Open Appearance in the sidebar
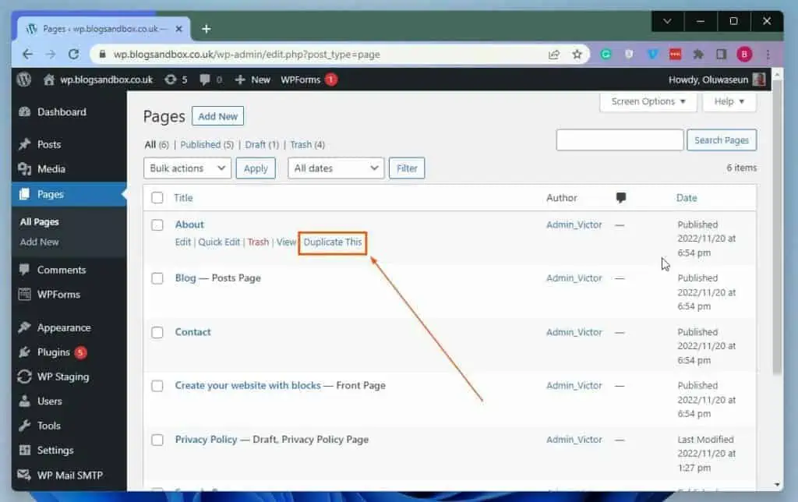The width and height of the screenshot is (798, 502). click(63, 327)
